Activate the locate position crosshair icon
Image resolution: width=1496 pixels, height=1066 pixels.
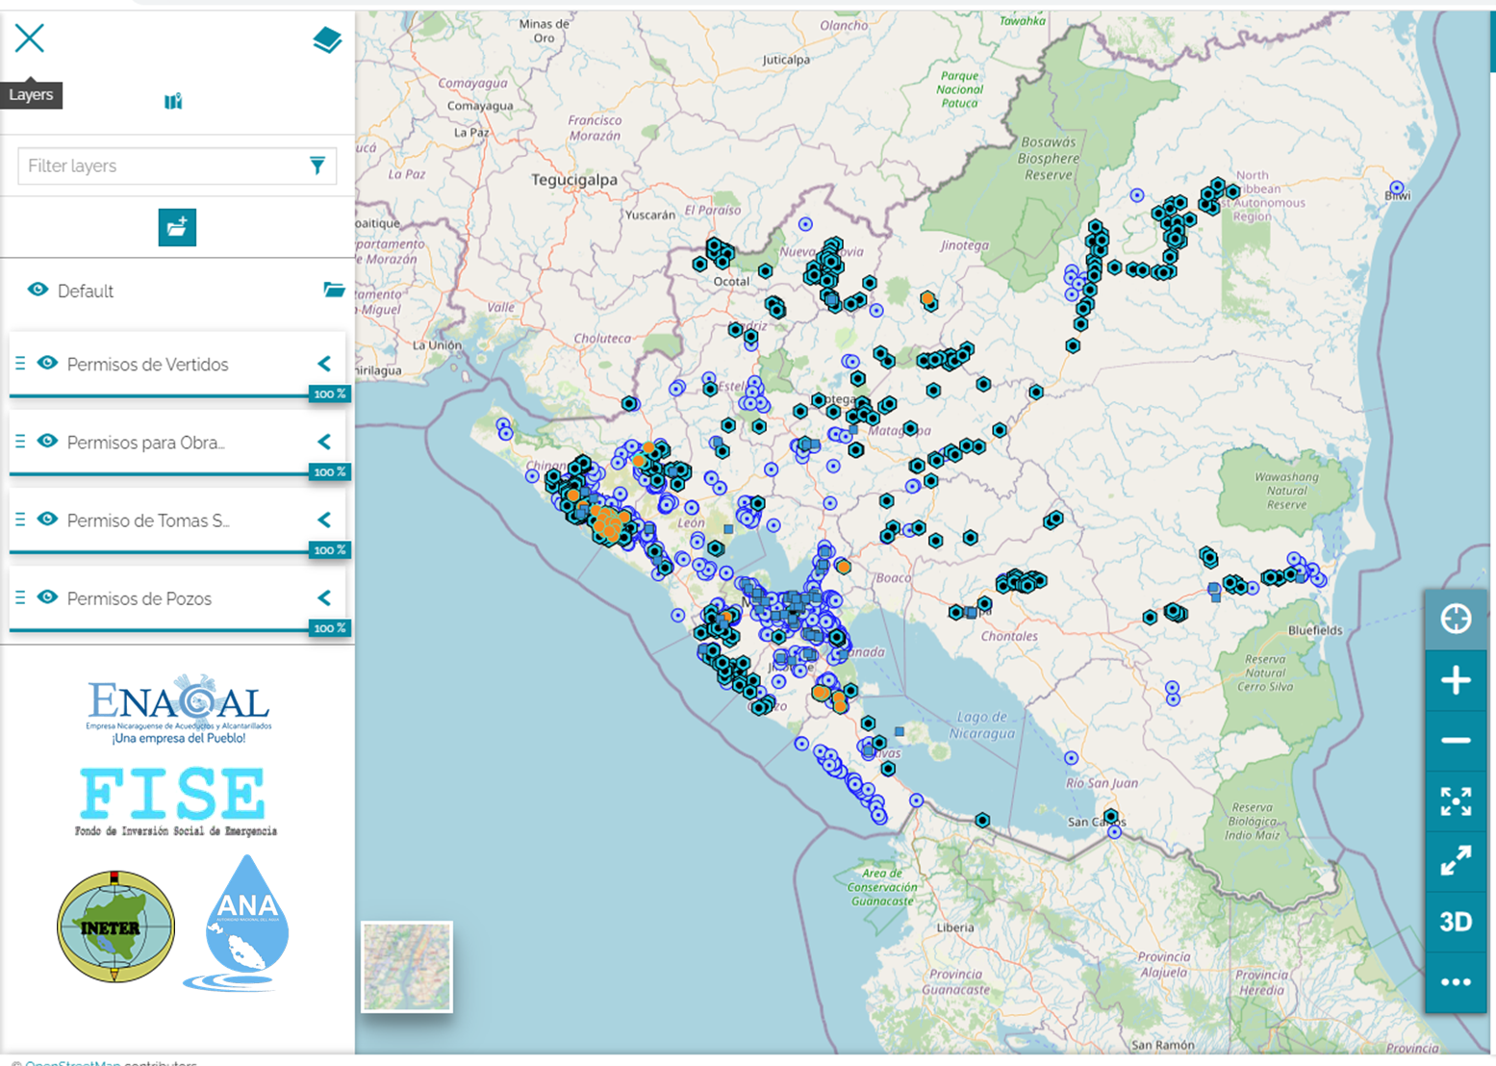coord(1455,619)
